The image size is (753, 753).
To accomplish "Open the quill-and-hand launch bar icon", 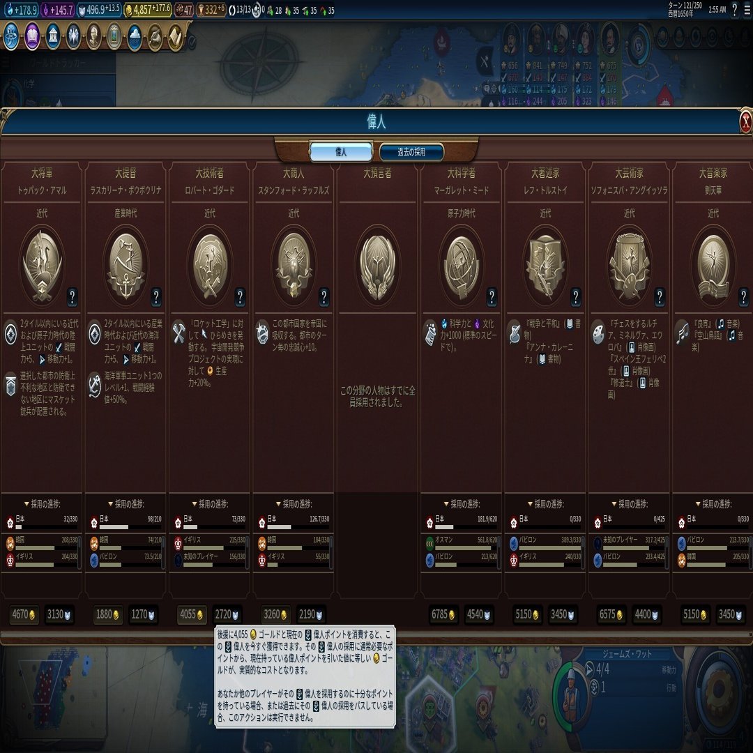I will [x=155, y=37].
